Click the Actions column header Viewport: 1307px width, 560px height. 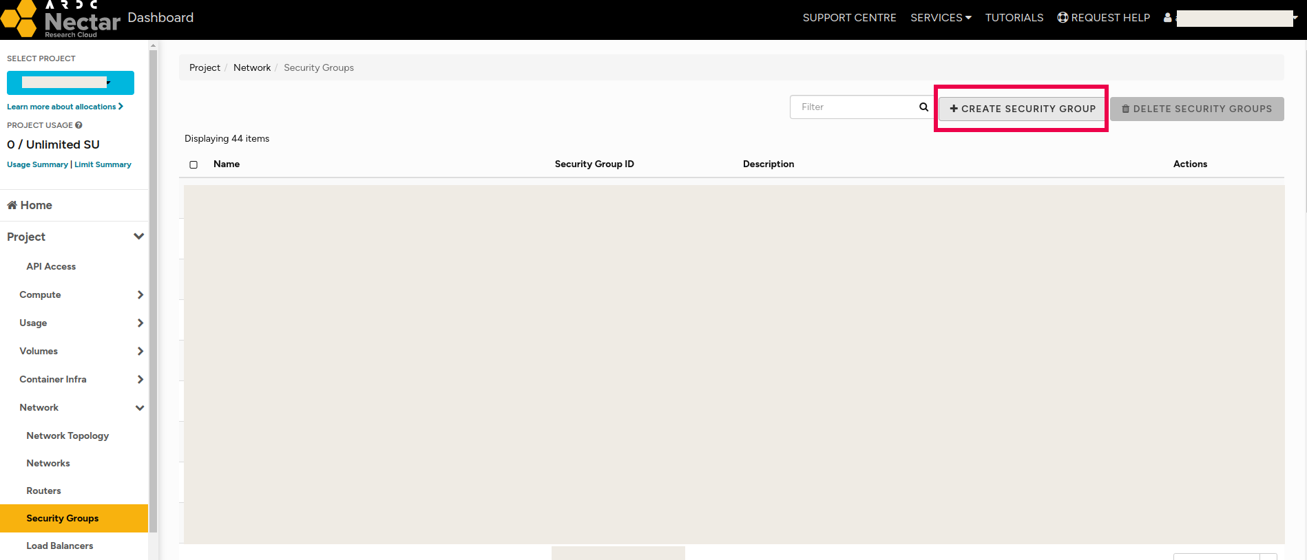1190,164
